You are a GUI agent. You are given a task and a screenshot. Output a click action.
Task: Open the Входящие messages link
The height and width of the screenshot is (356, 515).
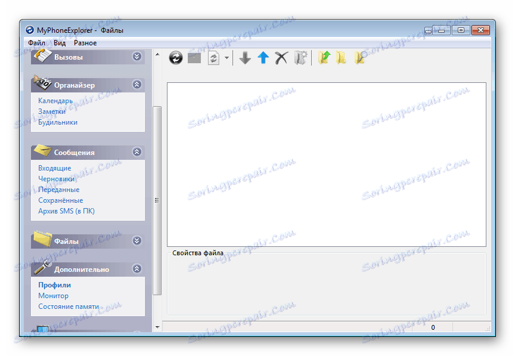[54, 168]
